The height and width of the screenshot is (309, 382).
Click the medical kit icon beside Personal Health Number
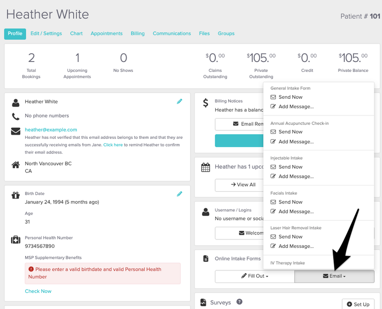pos(16,239)
